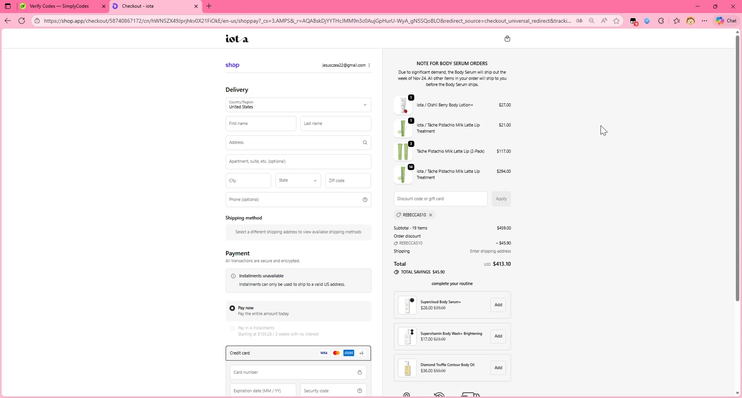Show the +5 more card types
Screen dimensions: 742x398
361,353
